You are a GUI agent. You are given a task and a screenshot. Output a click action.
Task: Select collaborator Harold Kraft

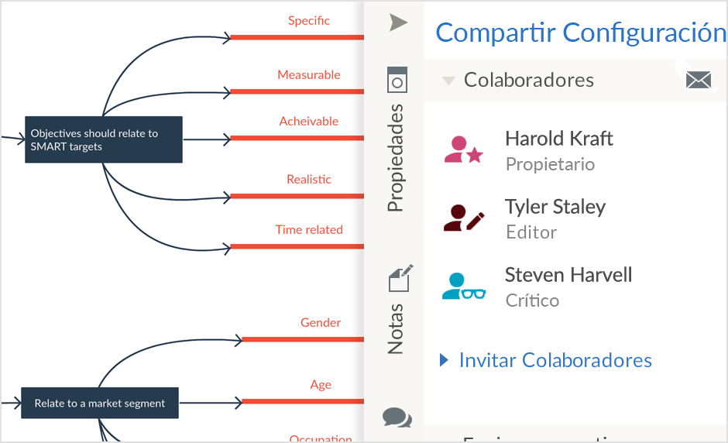coord(559,139)
